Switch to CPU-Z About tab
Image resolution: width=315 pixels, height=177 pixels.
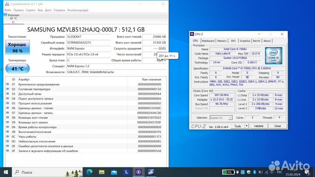click(x=267, y=41)
